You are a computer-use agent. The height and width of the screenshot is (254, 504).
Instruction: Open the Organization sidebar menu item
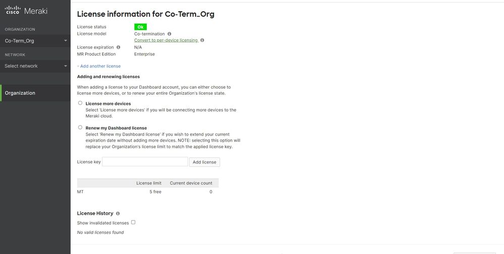click(x=20, y=93)
